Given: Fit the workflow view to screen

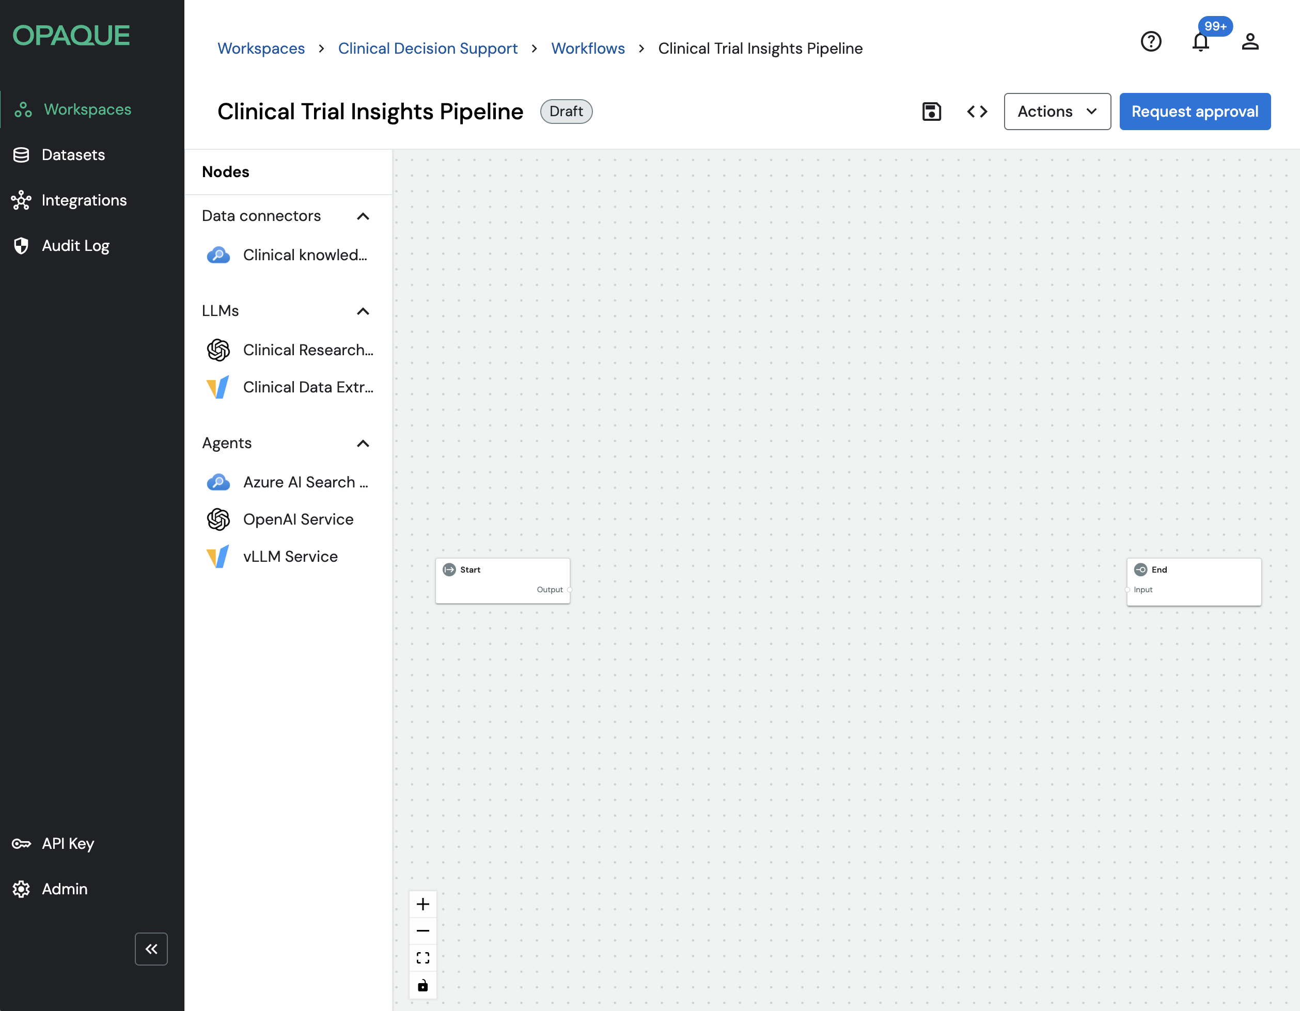Looking at the screenshot, I should coord(422,957).
